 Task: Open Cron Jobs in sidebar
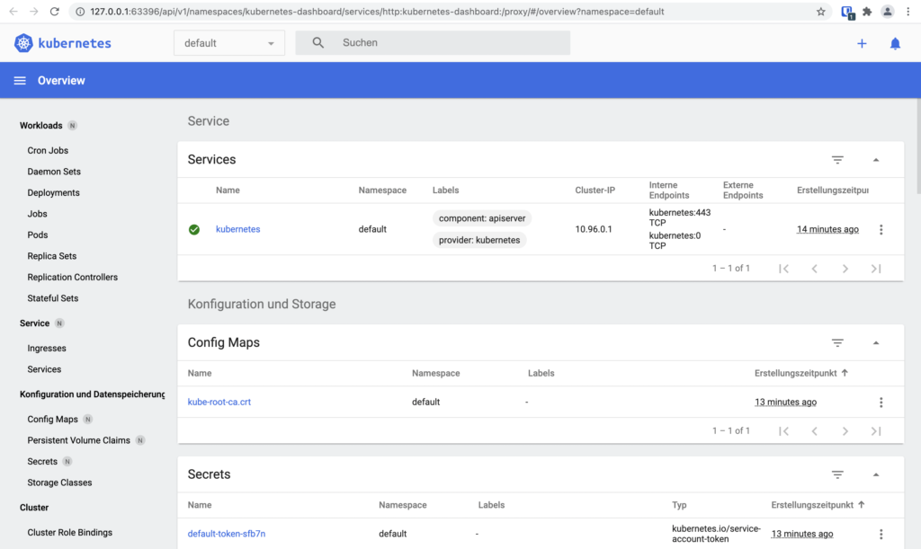[x=48, y=151]
